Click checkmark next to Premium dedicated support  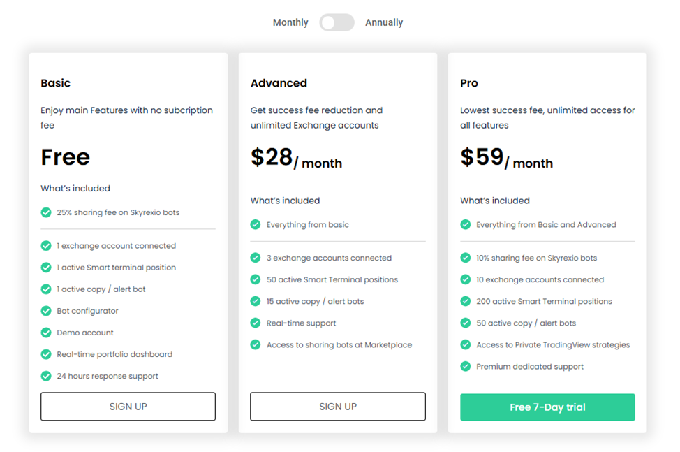(x=465, y=366)
